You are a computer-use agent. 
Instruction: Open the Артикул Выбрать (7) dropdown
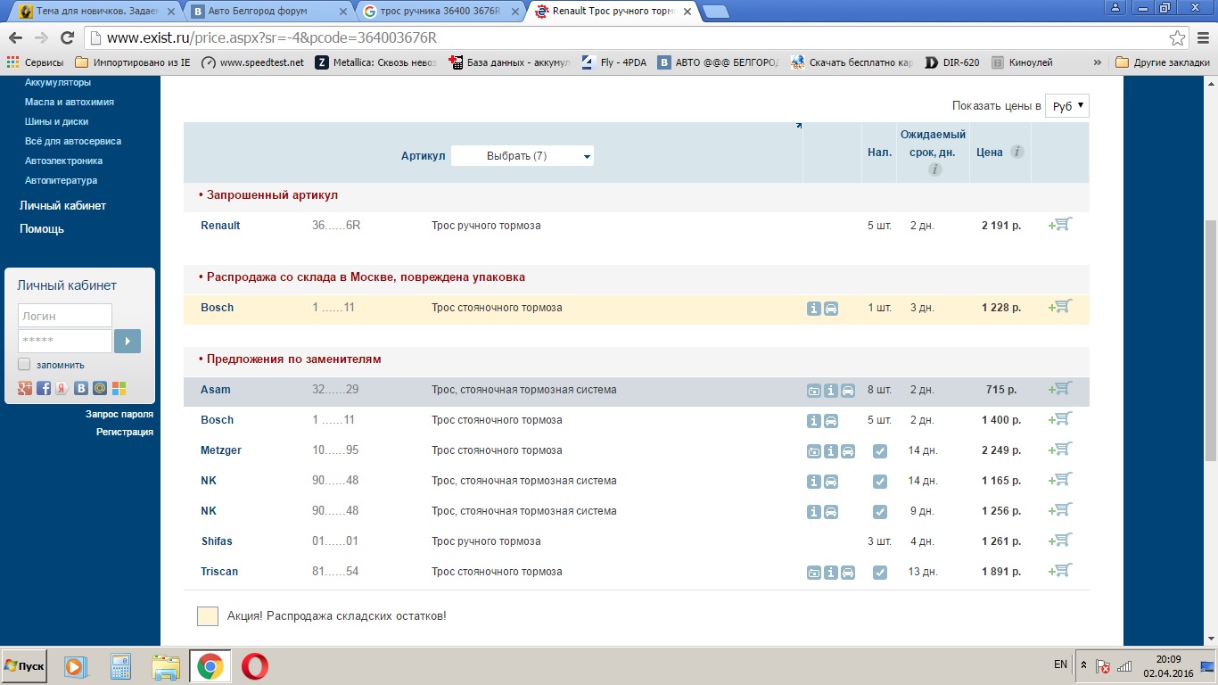[x=523, y=156]
